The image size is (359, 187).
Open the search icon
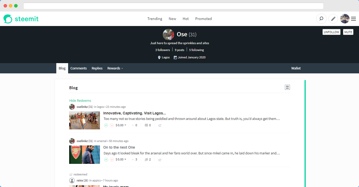321,19
